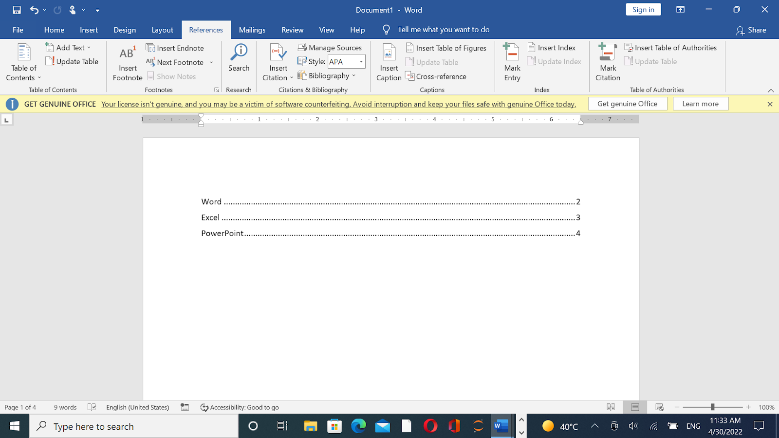
Task: Click Learn more in license banner
Action: pos(701,104)
